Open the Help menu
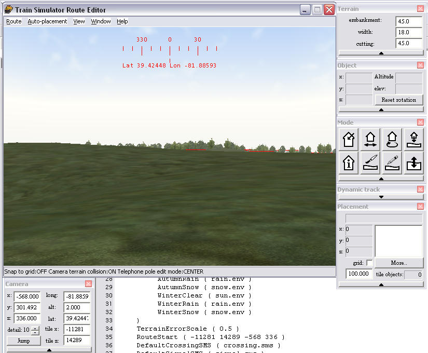 [x=122, y=21]
